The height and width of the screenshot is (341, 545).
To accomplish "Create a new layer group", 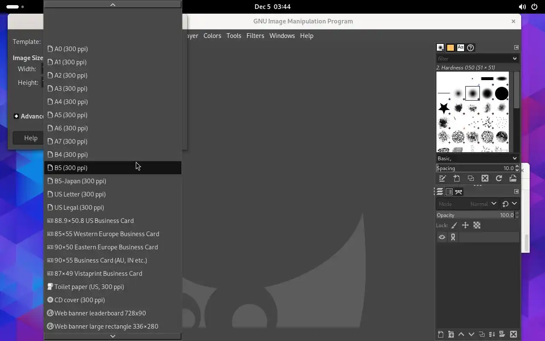I will (451, 335).
